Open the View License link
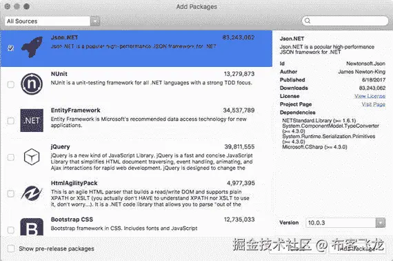The image size is (393, 261). click(370, 96)
